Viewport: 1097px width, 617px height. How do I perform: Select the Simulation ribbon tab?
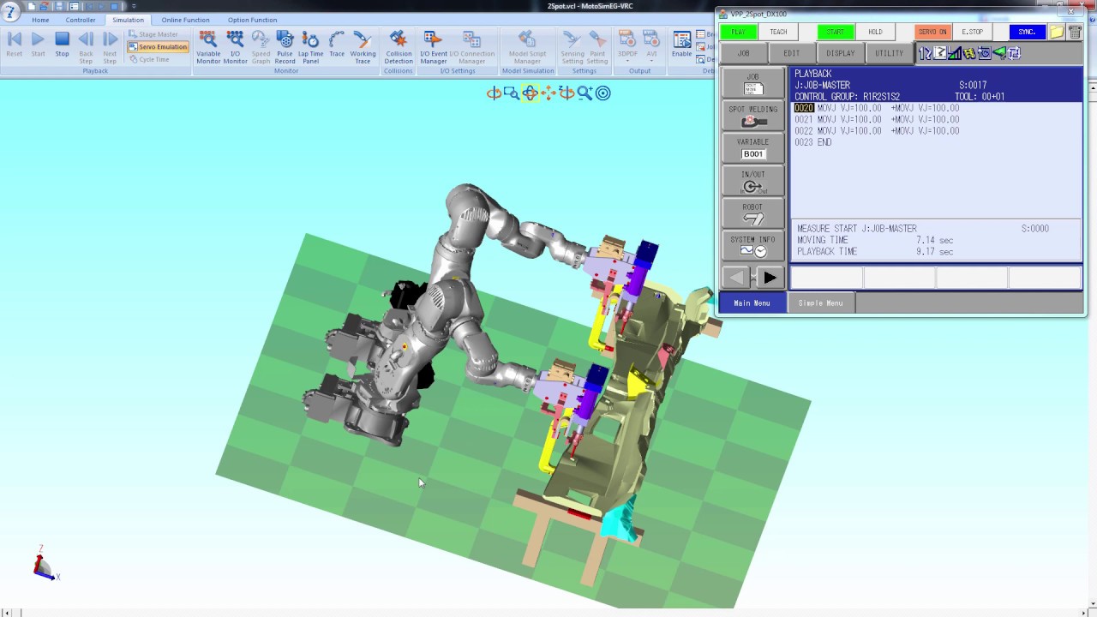coord(128,20)
